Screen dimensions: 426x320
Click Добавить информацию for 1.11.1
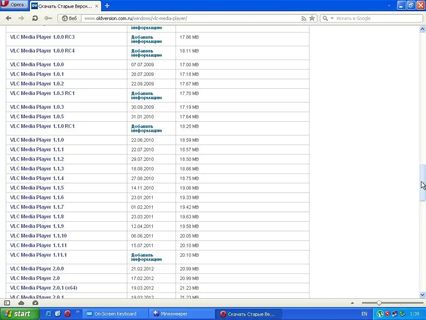click(146, 257)
